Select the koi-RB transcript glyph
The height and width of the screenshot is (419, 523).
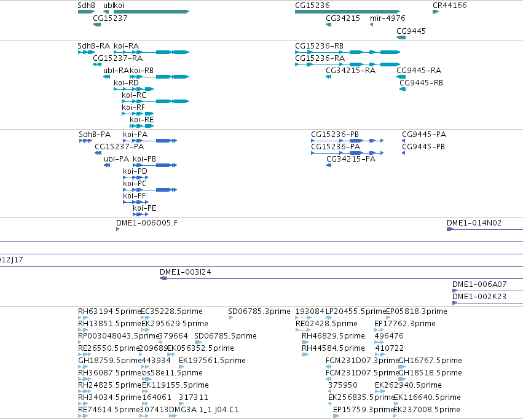coord(159,77)
